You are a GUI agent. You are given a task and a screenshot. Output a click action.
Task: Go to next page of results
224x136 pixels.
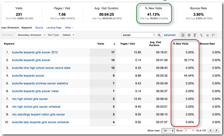click(216, 130)
